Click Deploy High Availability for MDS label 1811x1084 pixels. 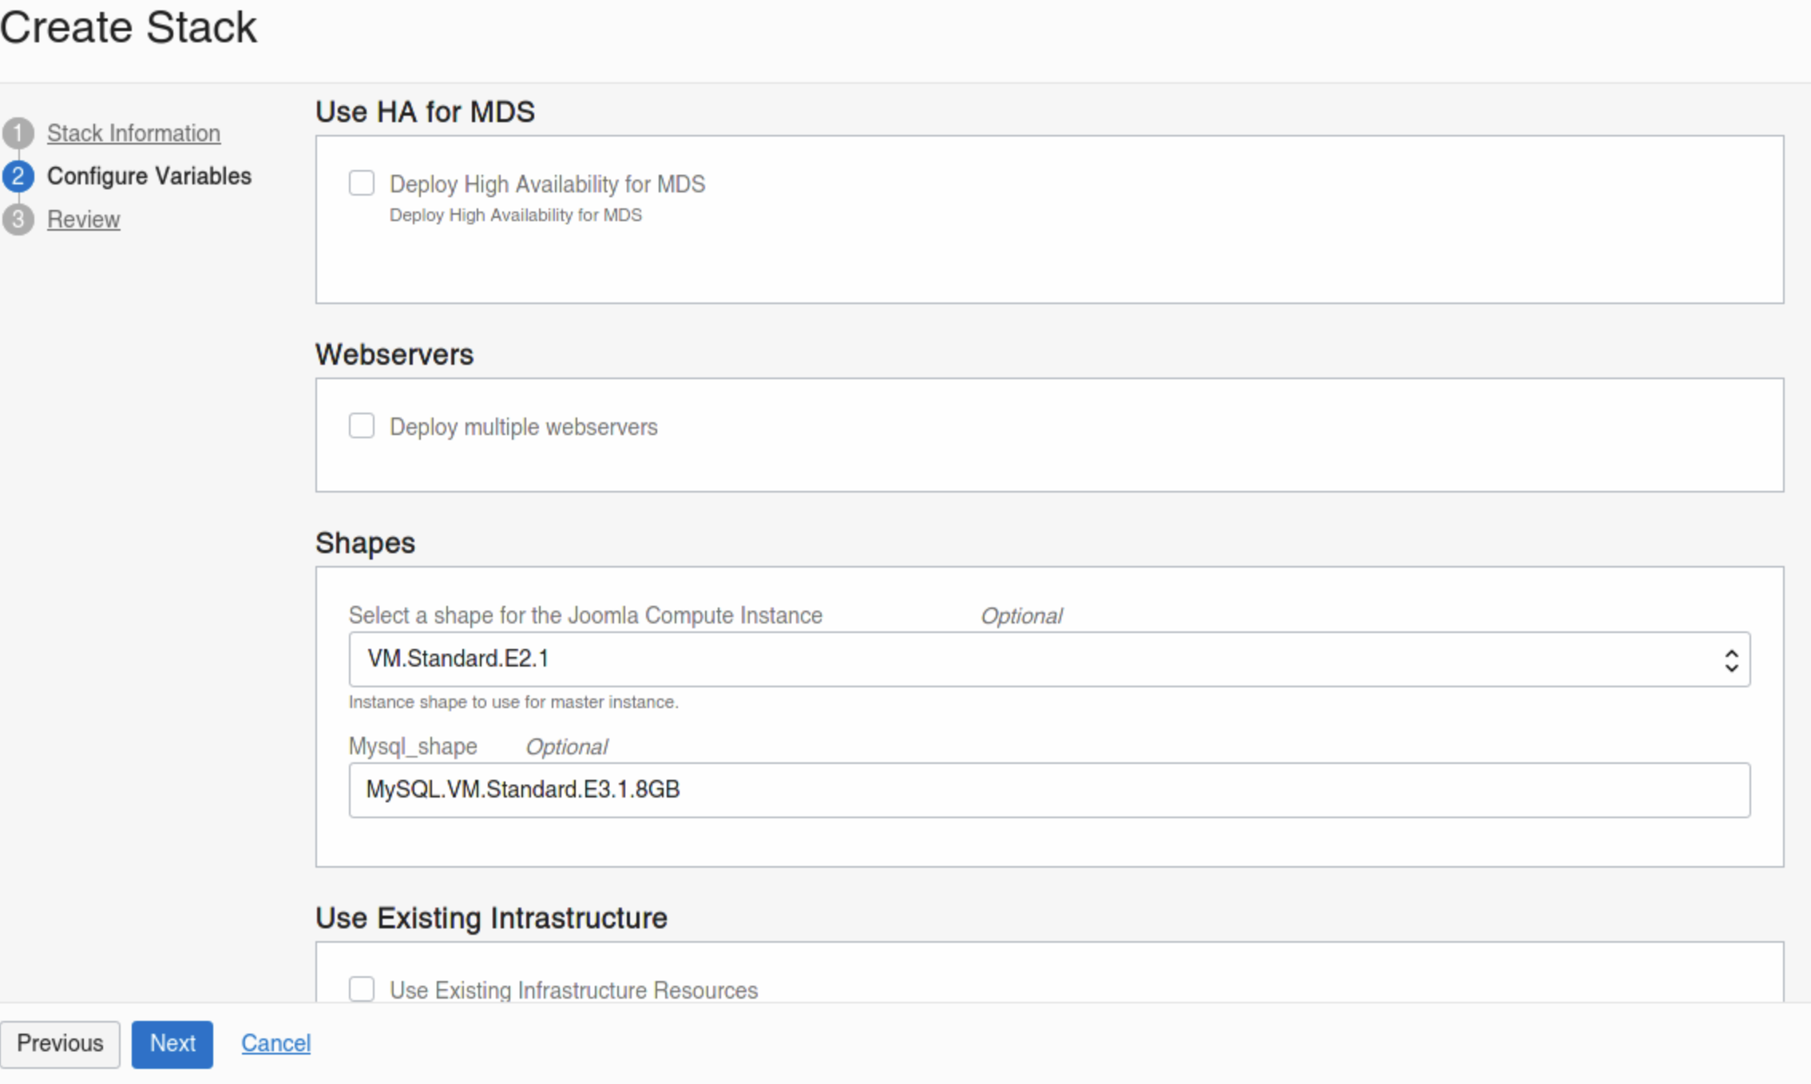[x=547, y=184]
